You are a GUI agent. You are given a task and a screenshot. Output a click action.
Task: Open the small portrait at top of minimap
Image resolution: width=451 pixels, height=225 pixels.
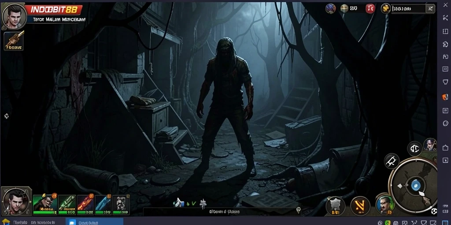point(430,145)
